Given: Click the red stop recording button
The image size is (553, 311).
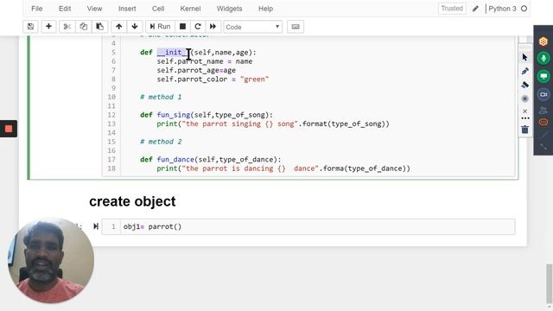Looking at the screenshot, I should coord(9,129).
